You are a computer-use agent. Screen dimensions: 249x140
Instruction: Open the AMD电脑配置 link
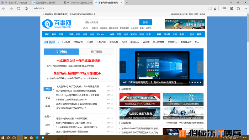tap(185, 123)
